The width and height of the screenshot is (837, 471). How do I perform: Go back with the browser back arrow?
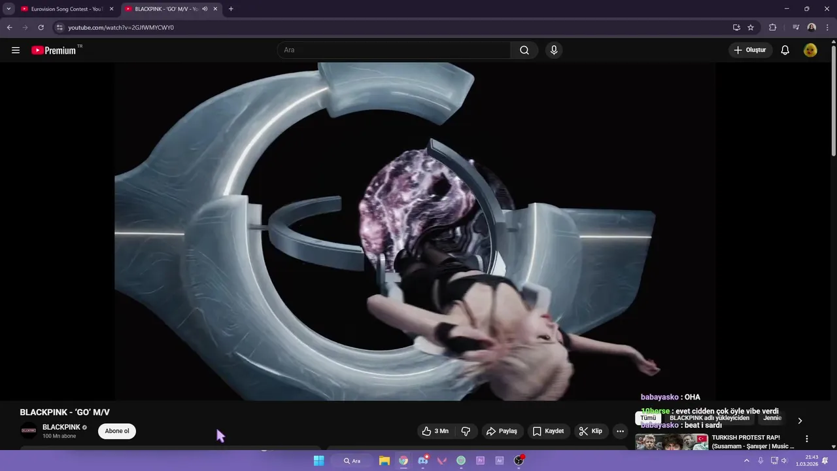pos(10,27)
